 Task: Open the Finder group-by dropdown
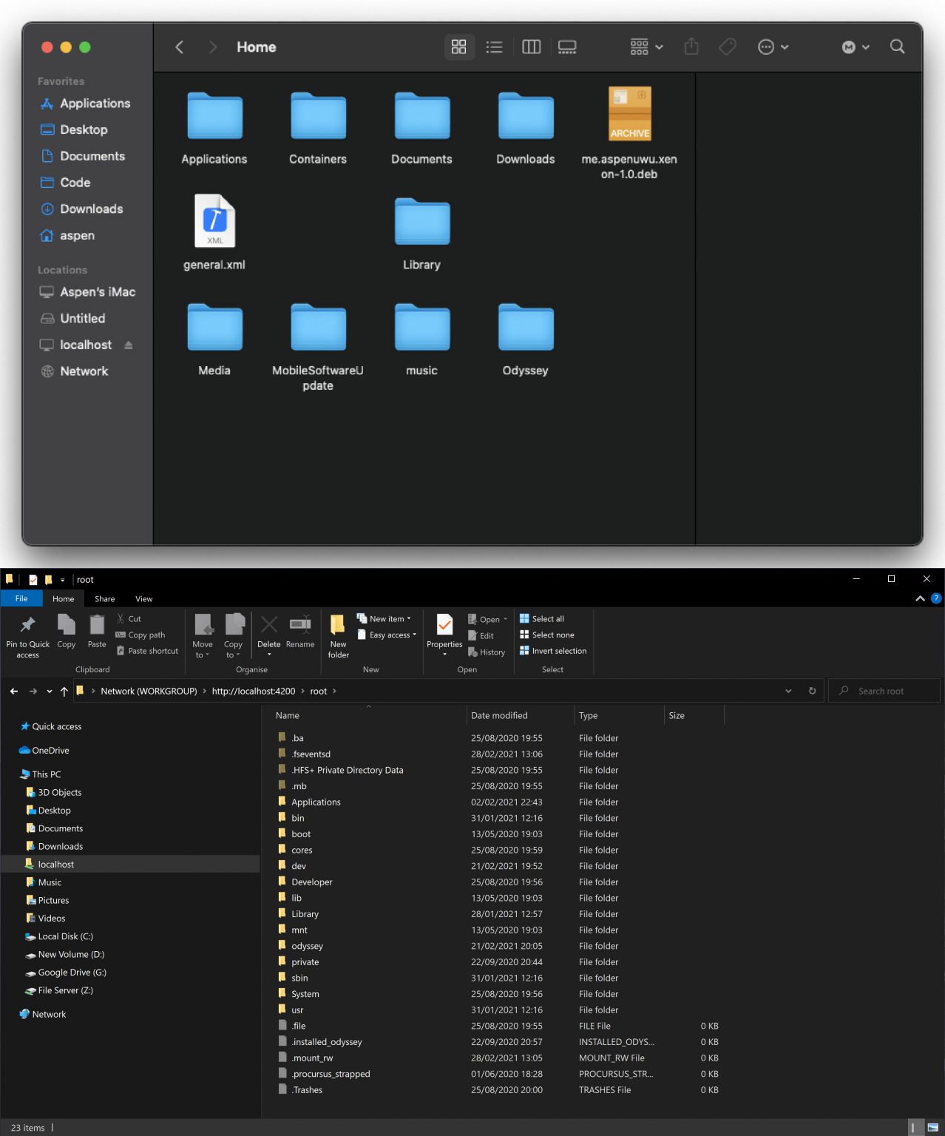point(646,47)
